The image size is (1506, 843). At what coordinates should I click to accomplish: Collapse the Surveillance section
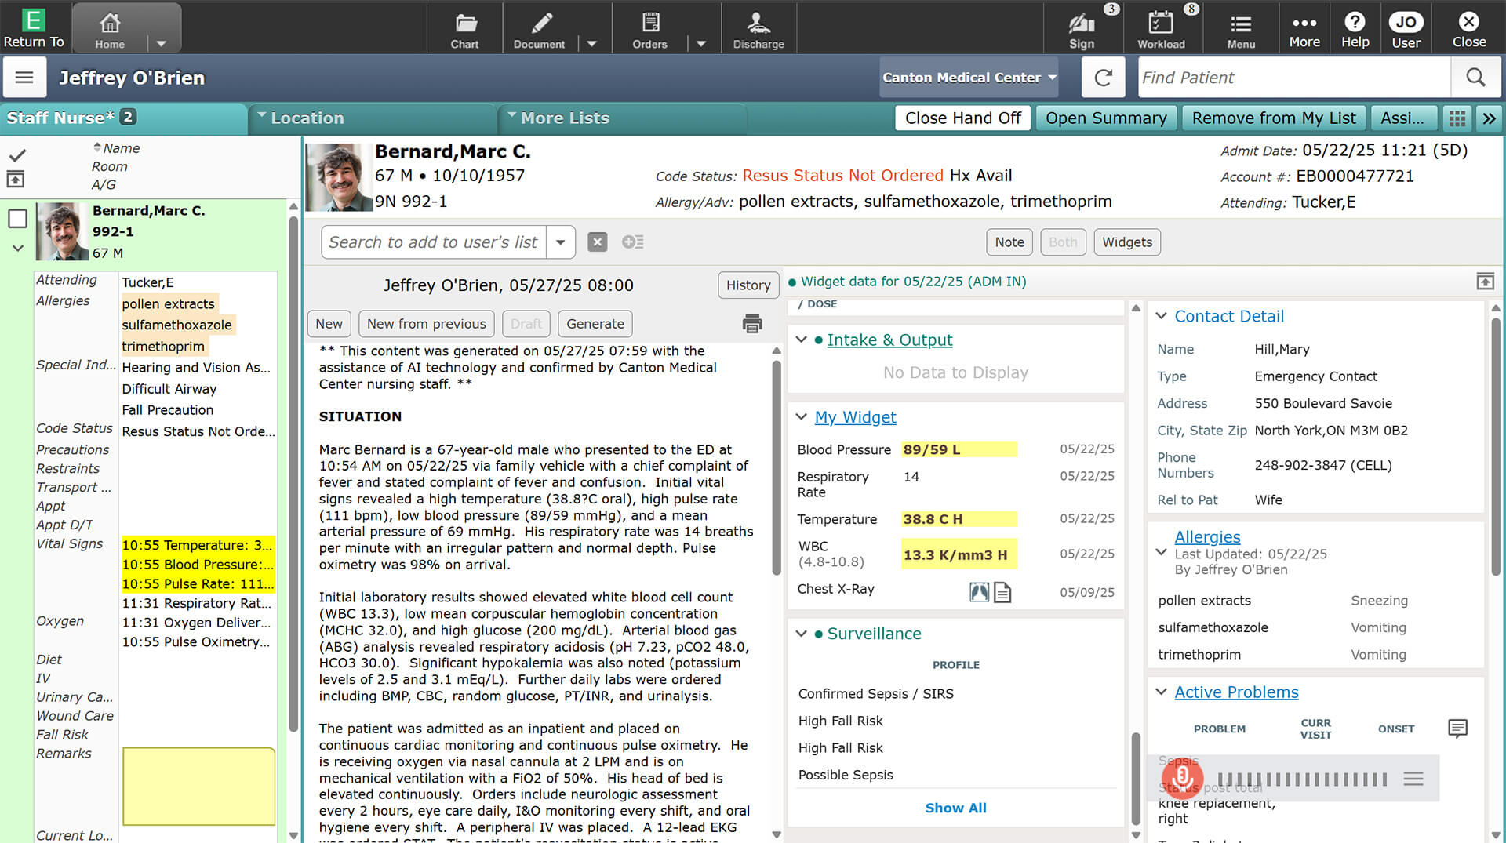pyautogui.click(x=801, y=634)
